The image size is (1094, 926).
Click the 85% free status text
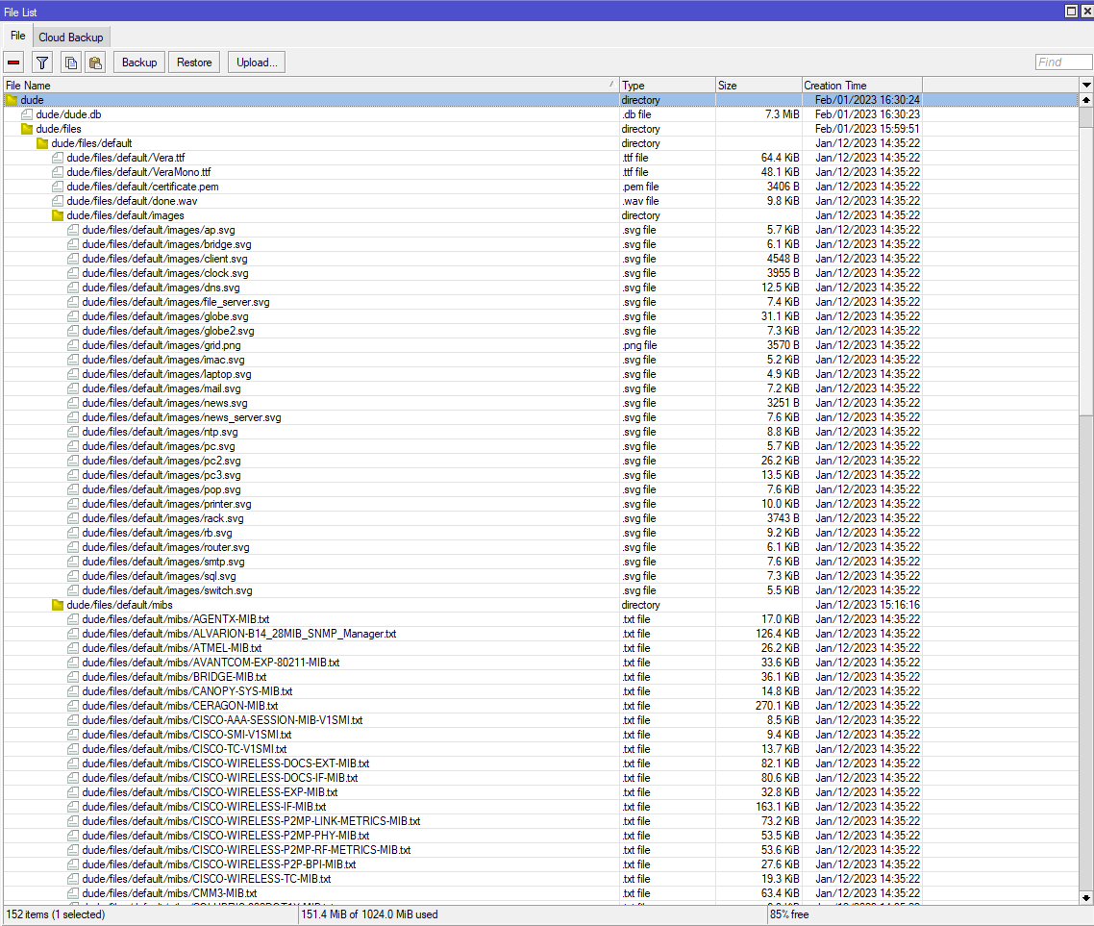click(789, 914)
